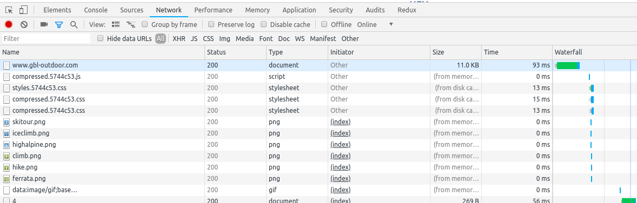Filter requests by XHR
Image resolution: width=637 pixels, height=203 pixels.
(x=179, y=38)
